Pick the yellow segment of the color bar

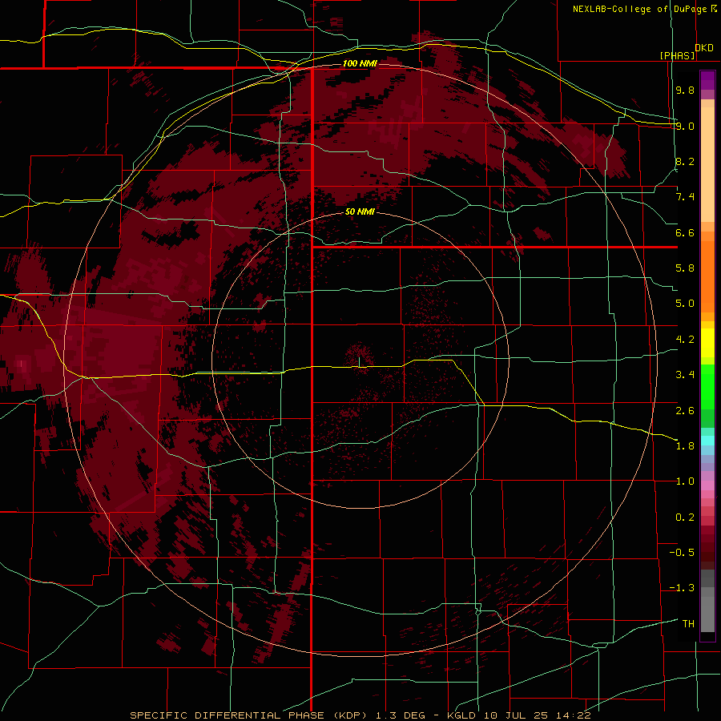(707, 343)
